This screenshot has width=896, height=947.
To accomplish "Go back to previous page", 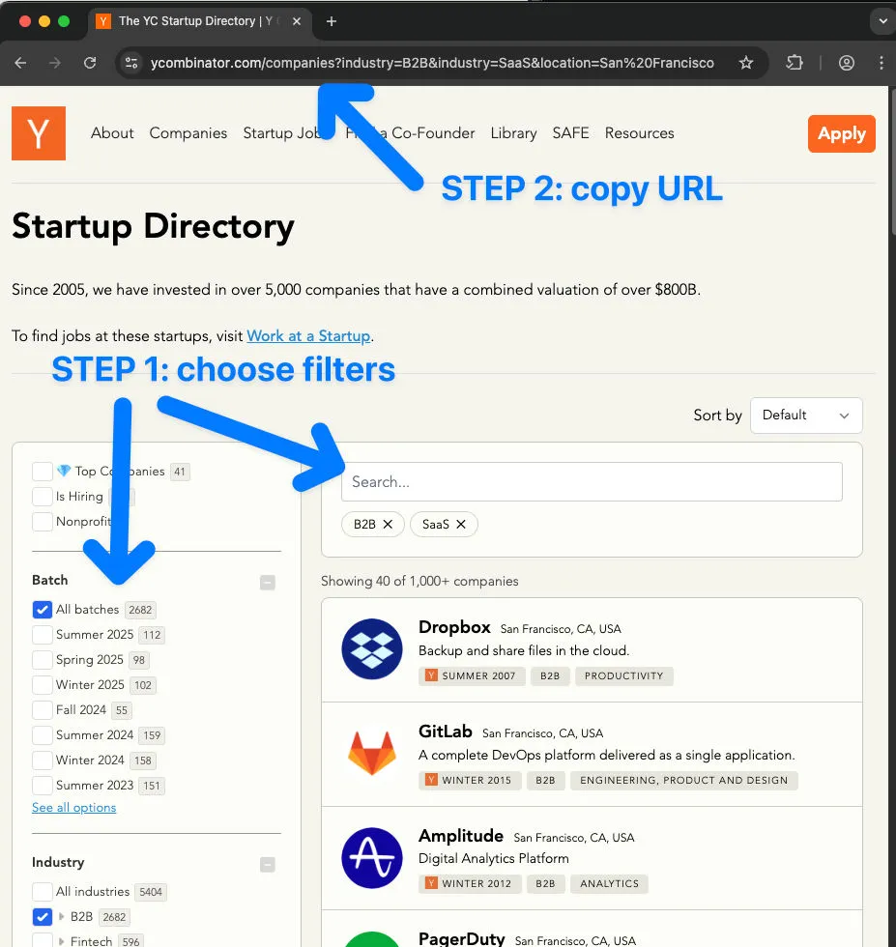I will [20, 63].
